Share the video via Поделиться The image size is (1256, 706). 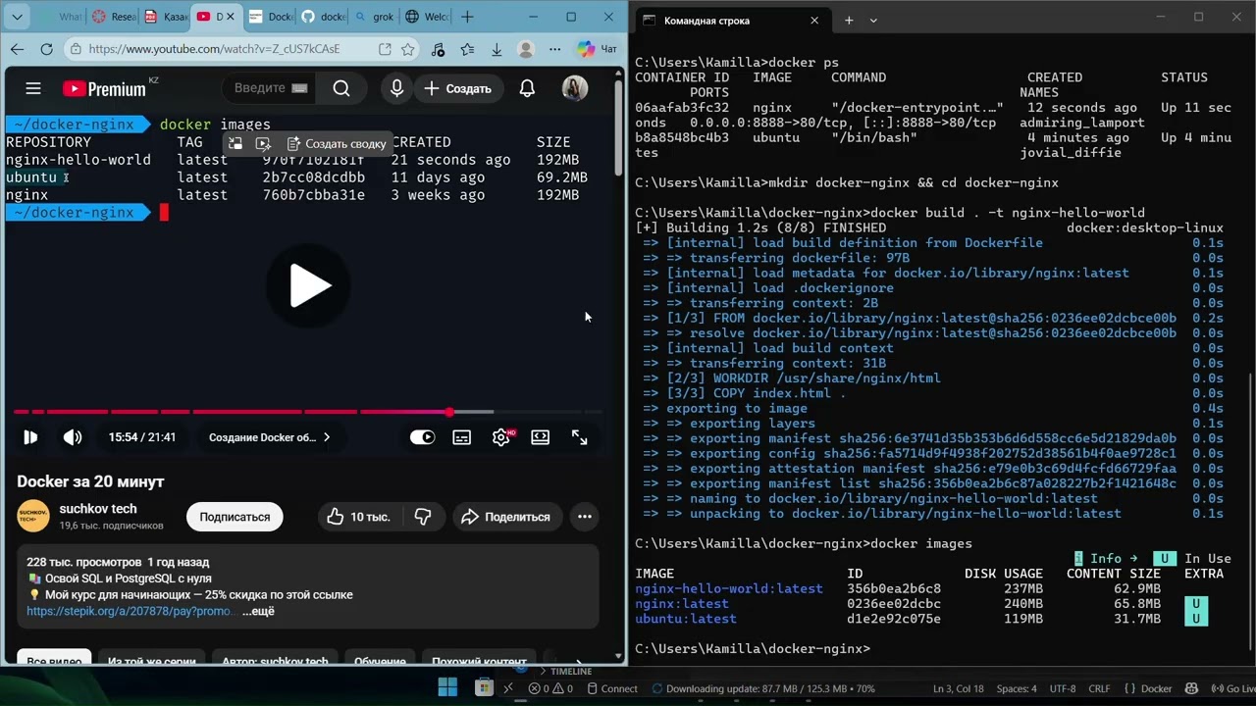[505, 517]
